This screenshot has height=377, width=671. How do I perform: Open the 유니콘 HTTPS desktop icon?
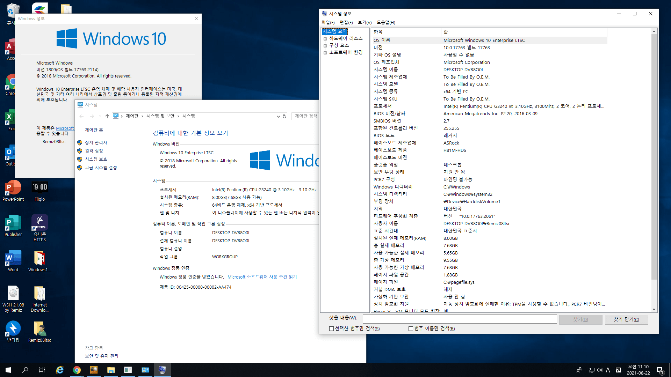(39, 228)
